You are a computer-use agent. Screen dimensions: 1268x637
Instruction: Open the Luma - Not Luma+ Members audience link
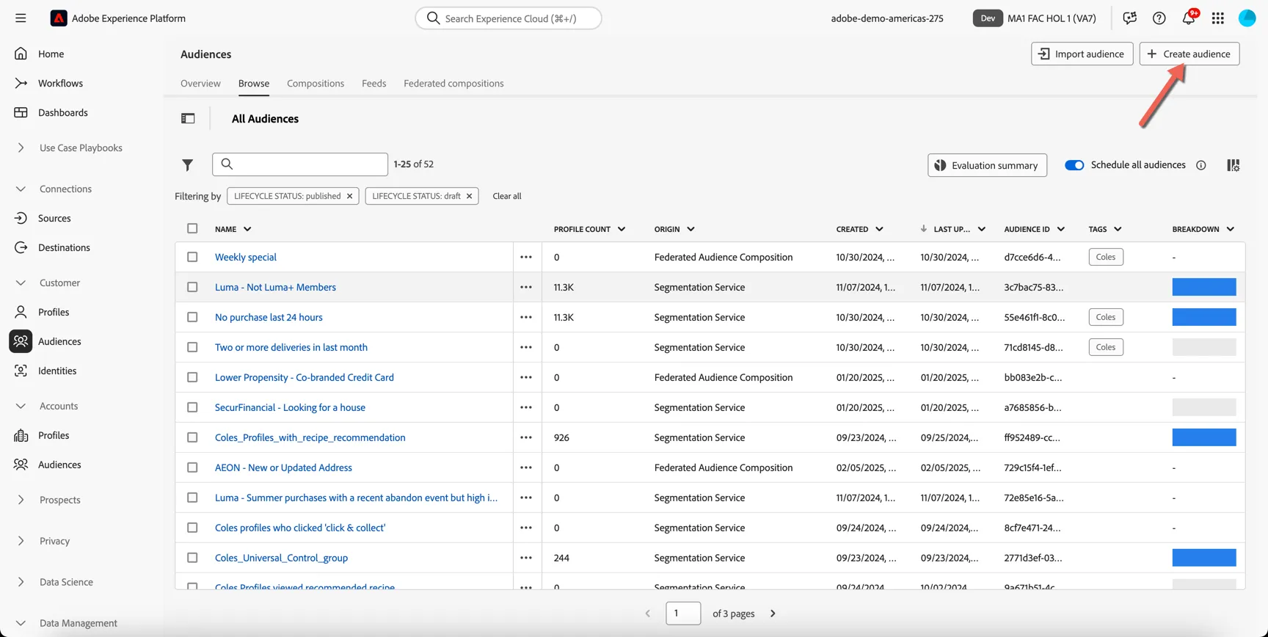pos(275,287)
